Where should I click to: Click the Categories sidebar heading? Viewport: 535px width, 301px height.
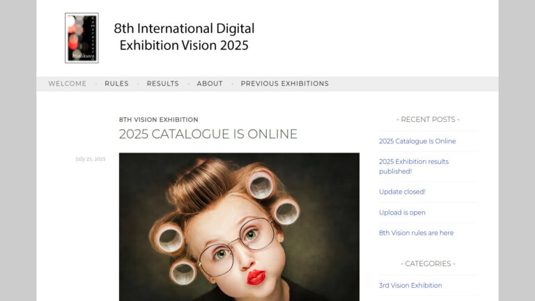428,263
